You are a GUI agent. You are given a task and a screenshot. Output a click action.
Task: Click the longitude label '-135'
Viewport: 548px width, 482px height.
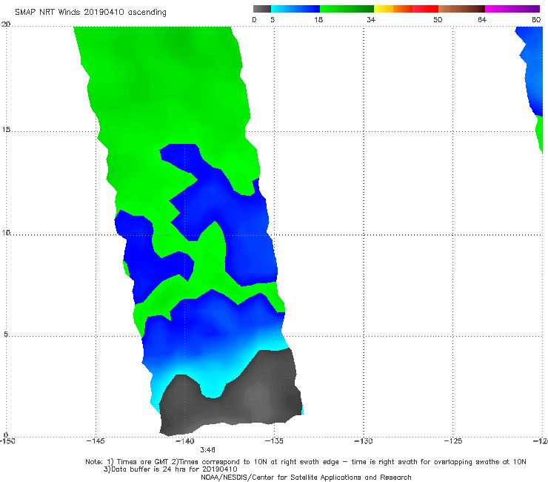tap(274, 441)
